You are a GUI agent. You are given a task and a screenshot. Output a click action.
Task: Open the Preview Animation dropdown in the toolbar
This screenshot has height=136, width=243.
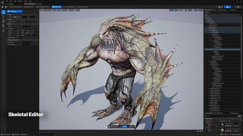point(16,7)
